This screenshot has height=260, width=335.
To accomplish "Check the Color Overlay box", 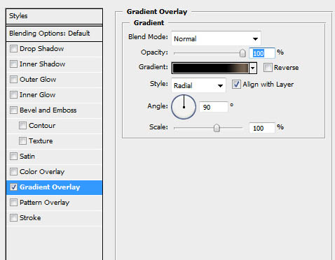I will pyautogui.click(x=13, y=172).
